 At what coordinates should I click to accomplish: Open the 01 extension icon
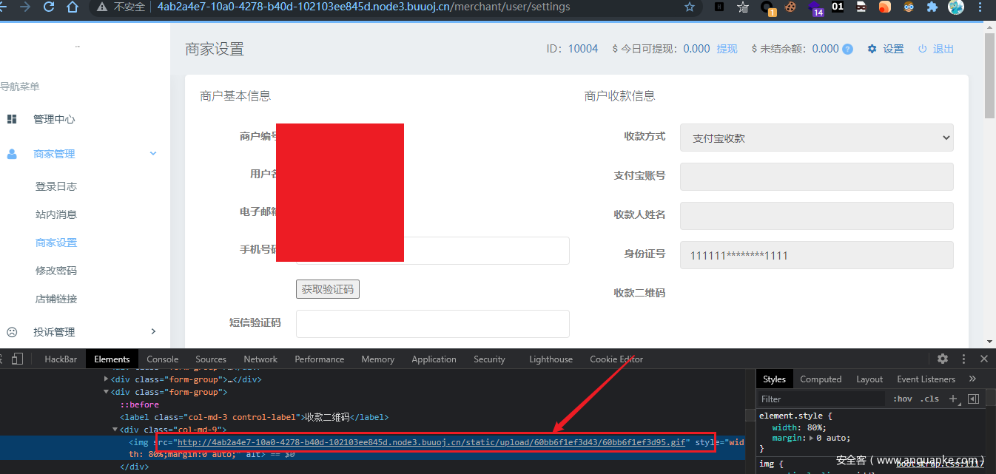point(838,7)
